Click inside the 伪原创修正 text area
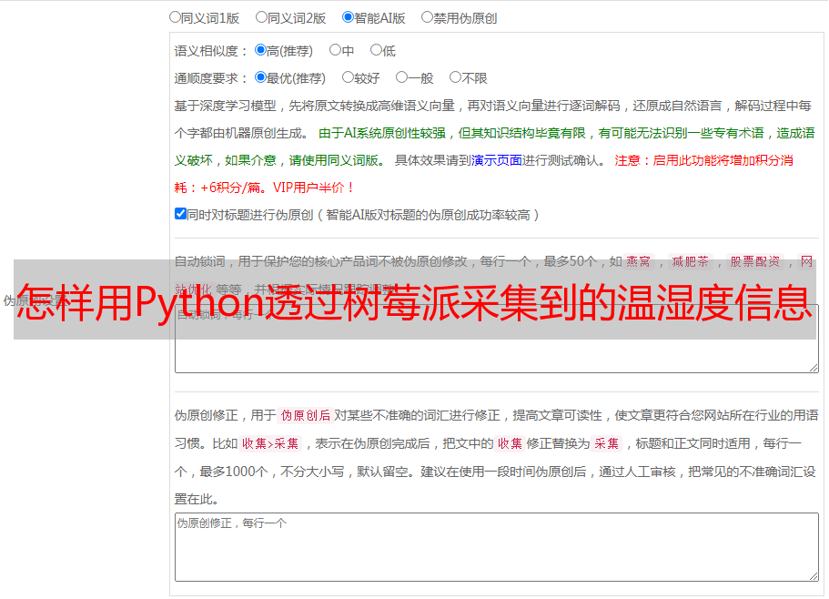Image resolution: width=829 pixels, height=599 pixels. click(x=497, y=547)
